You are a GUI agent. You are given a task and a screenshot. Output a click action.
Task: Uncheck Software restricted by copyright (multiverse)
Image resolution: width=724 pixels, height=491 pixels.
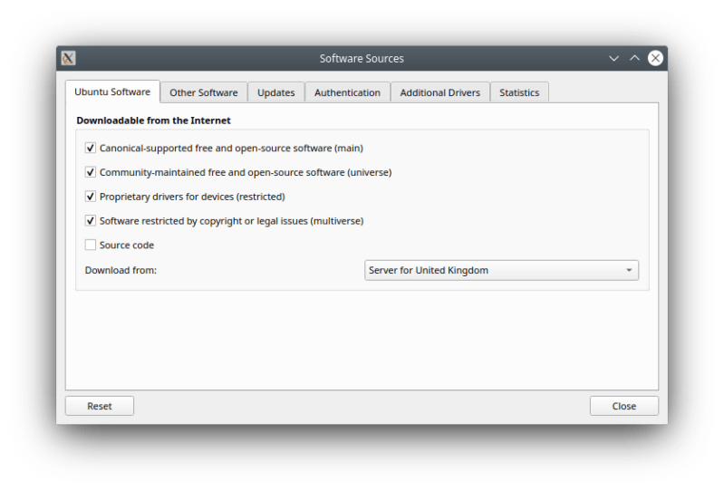click(x=90, y=220)
